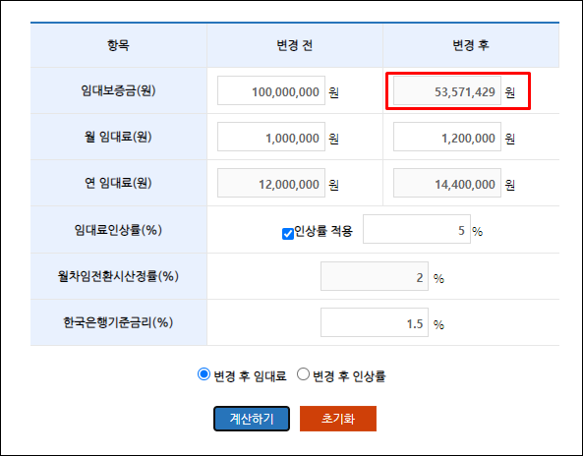The image size is (583, 456).
Task: Click the 월차임전환시산정률(%) row label
Action: [118, 276]
